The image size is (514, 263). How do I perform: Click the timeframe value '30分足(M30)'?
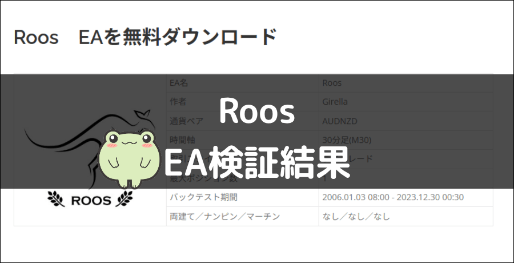(347, 140)
